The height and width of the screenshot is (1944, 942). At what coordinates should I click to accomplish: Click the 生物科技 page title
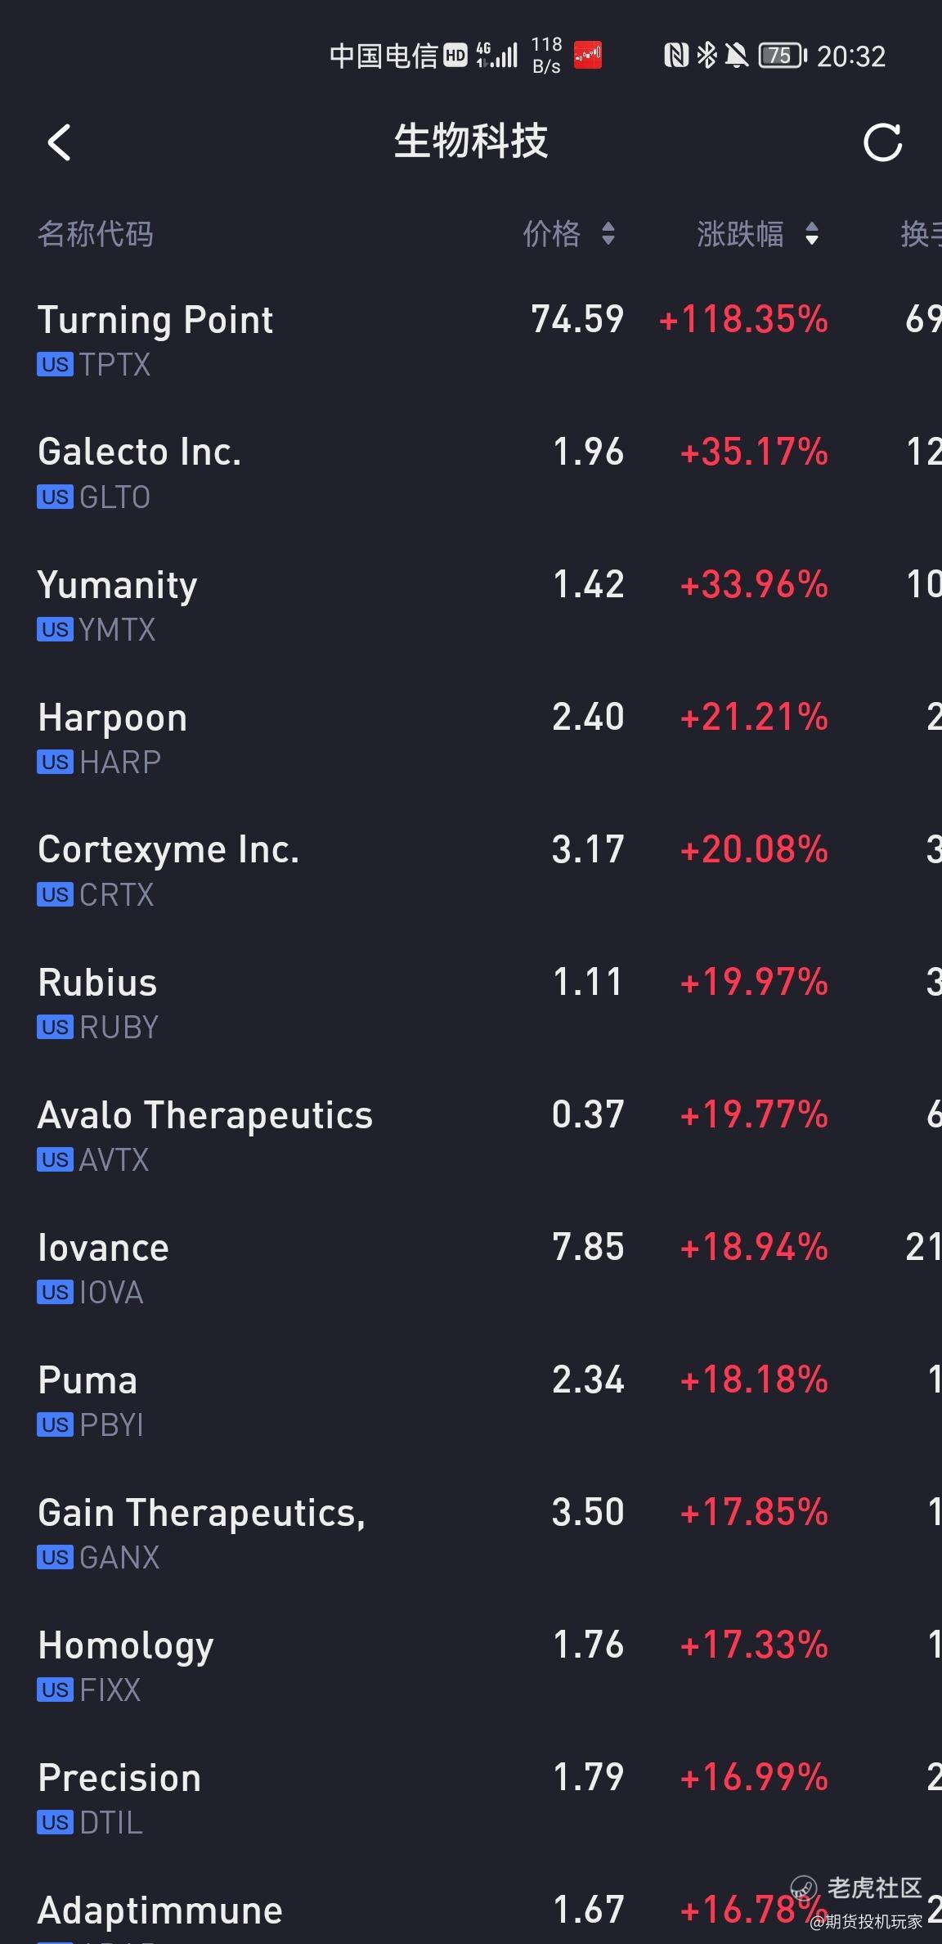coord(471,142)
